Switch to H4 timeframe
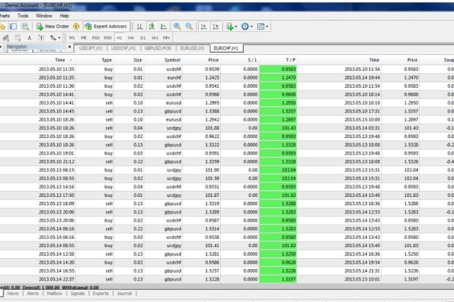The image size is (454, 302). point(131,38)
